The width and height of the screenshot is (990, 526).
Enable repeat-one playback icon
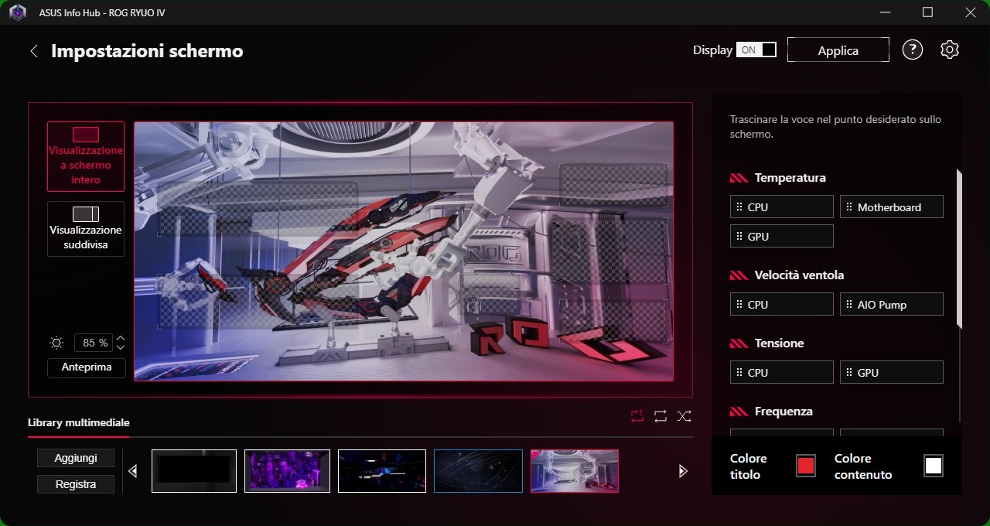click(637, 416)
